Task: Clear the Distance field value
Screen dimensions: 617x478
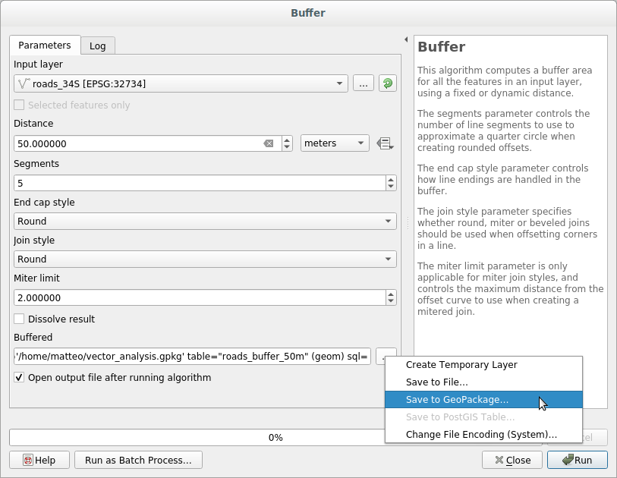Action: tap(269, 143)
